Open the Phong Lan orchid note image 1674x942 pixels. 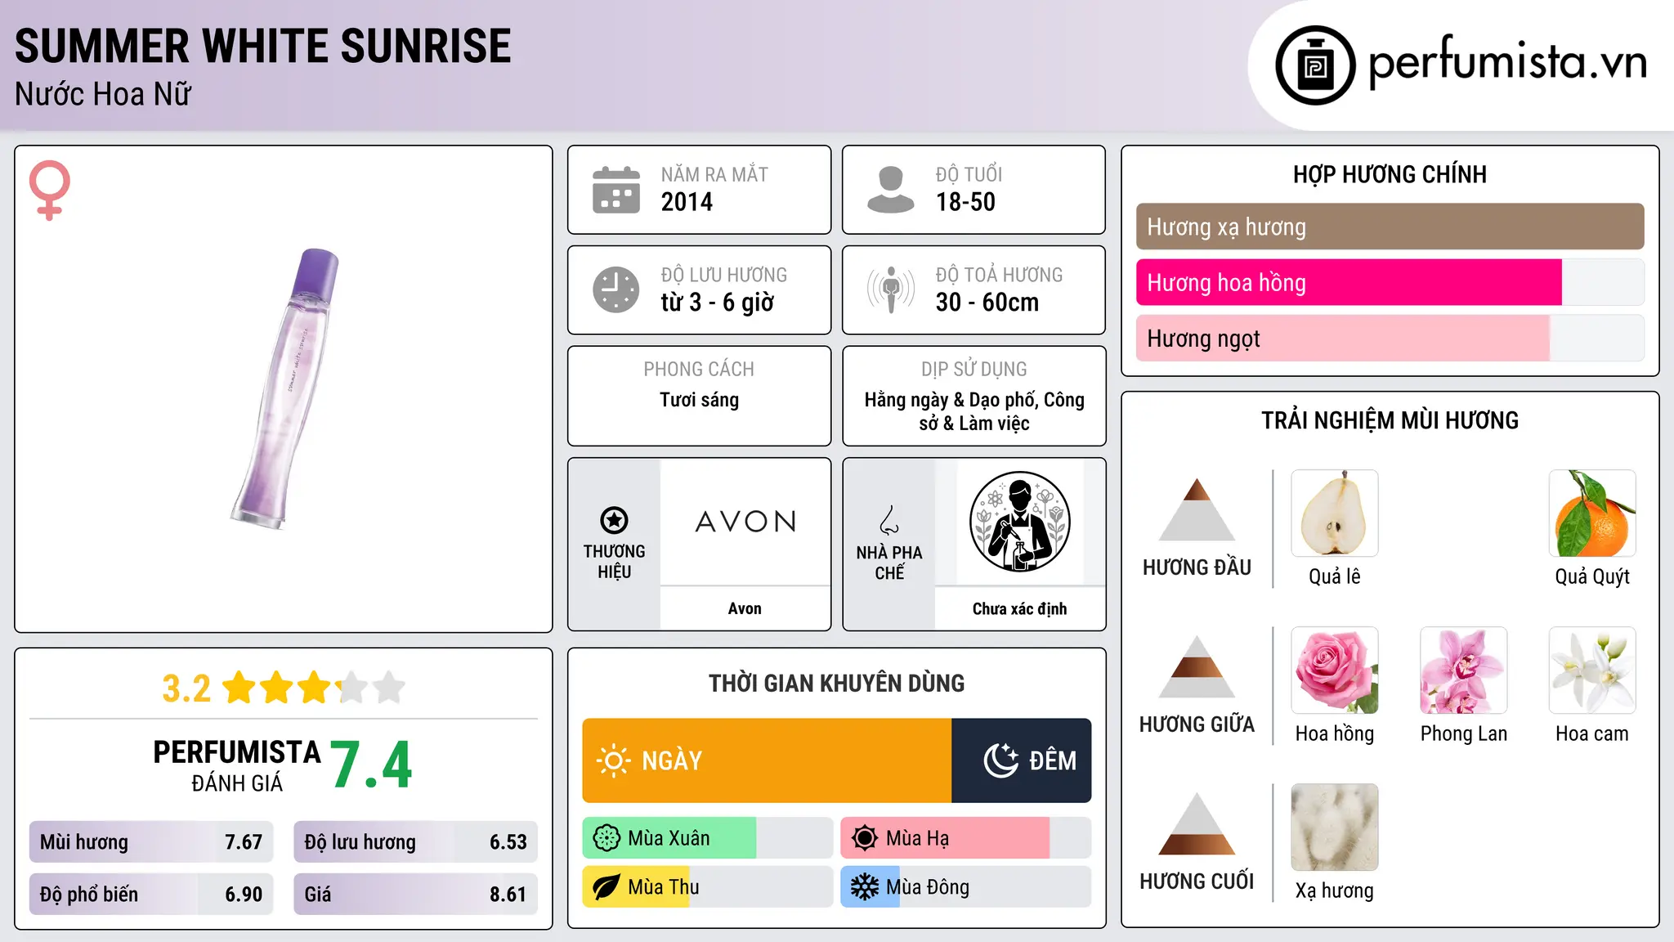click(x=1463, y=671)
